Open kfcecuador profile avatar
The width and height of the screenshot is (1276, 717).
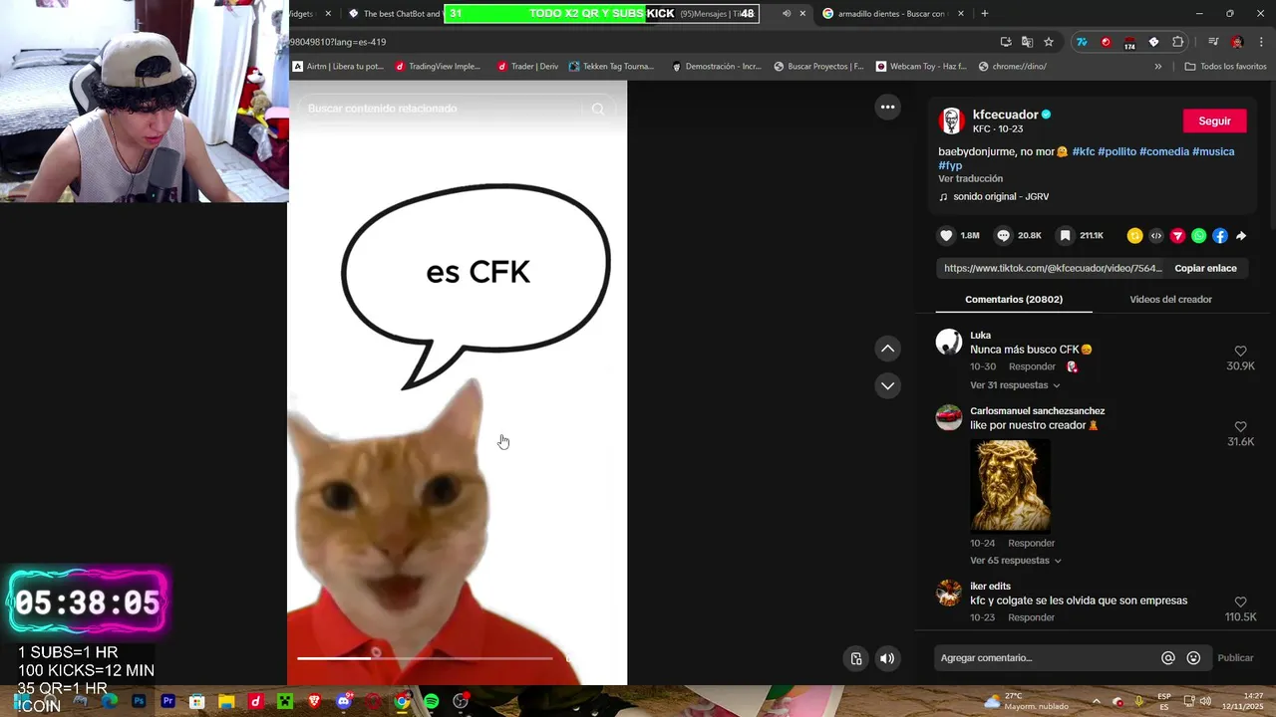click(x=951, y=120)
